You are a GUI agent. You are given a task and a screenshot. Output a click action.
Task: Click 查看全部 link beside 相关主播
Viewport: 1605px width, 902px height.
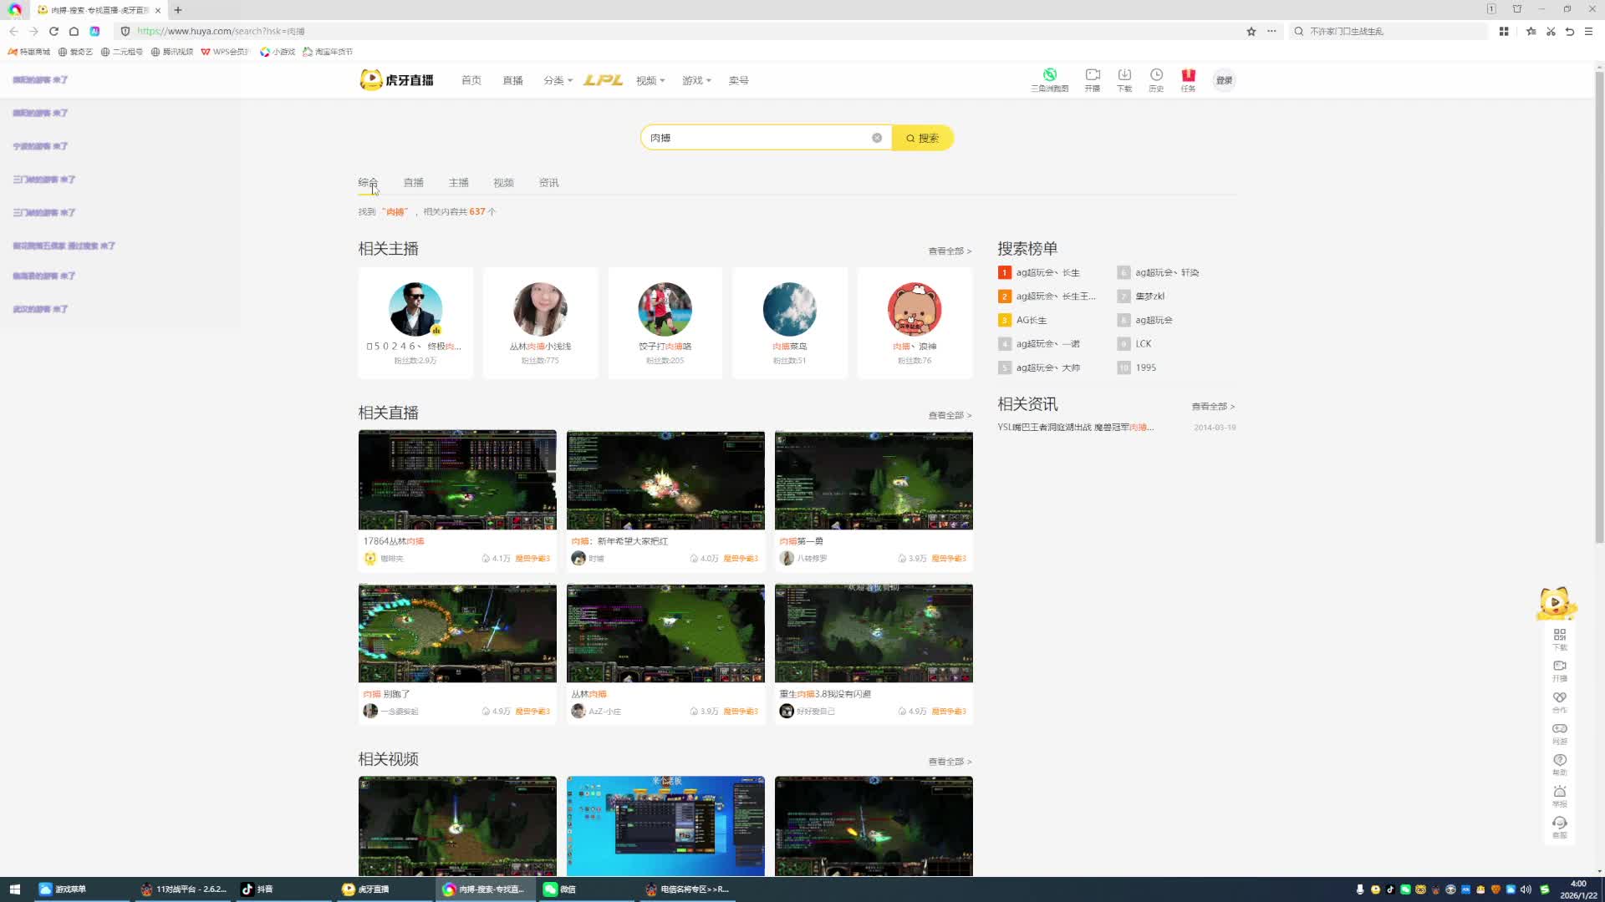click(x=950, y=251)
